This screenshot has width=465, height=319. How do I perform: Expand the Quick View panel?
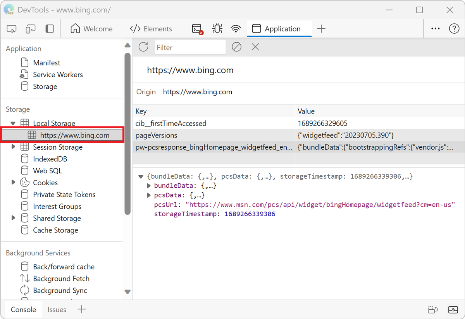453,309
